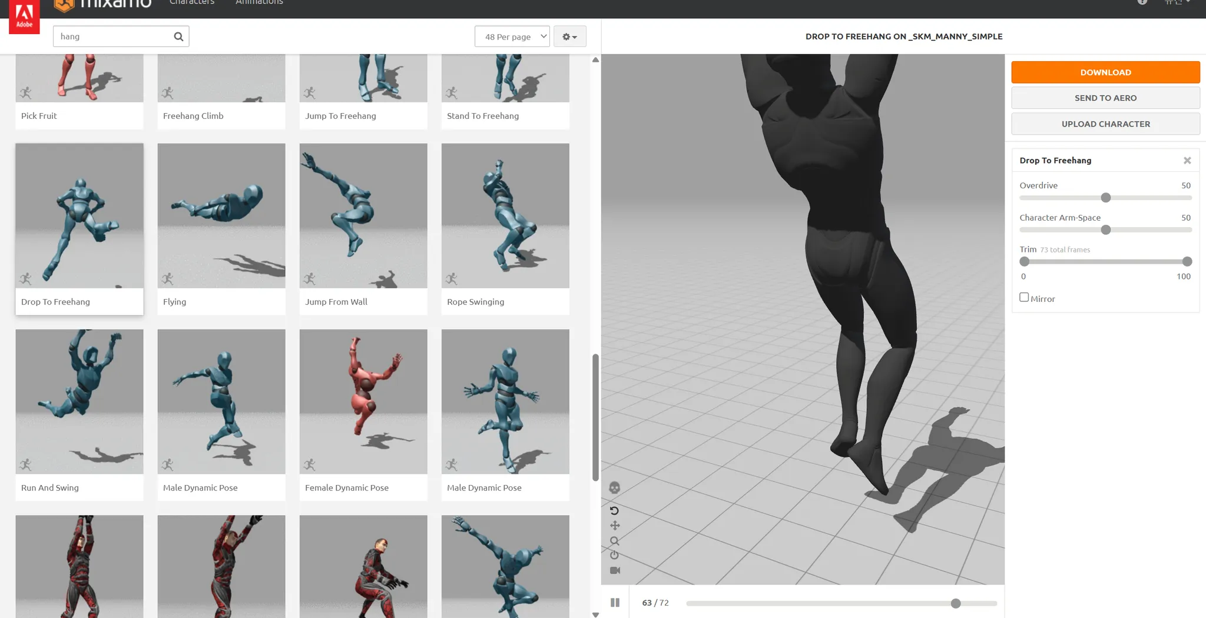Click the list scroll down arrow
Screen dimensions: 1206x618
coord(595,614)
